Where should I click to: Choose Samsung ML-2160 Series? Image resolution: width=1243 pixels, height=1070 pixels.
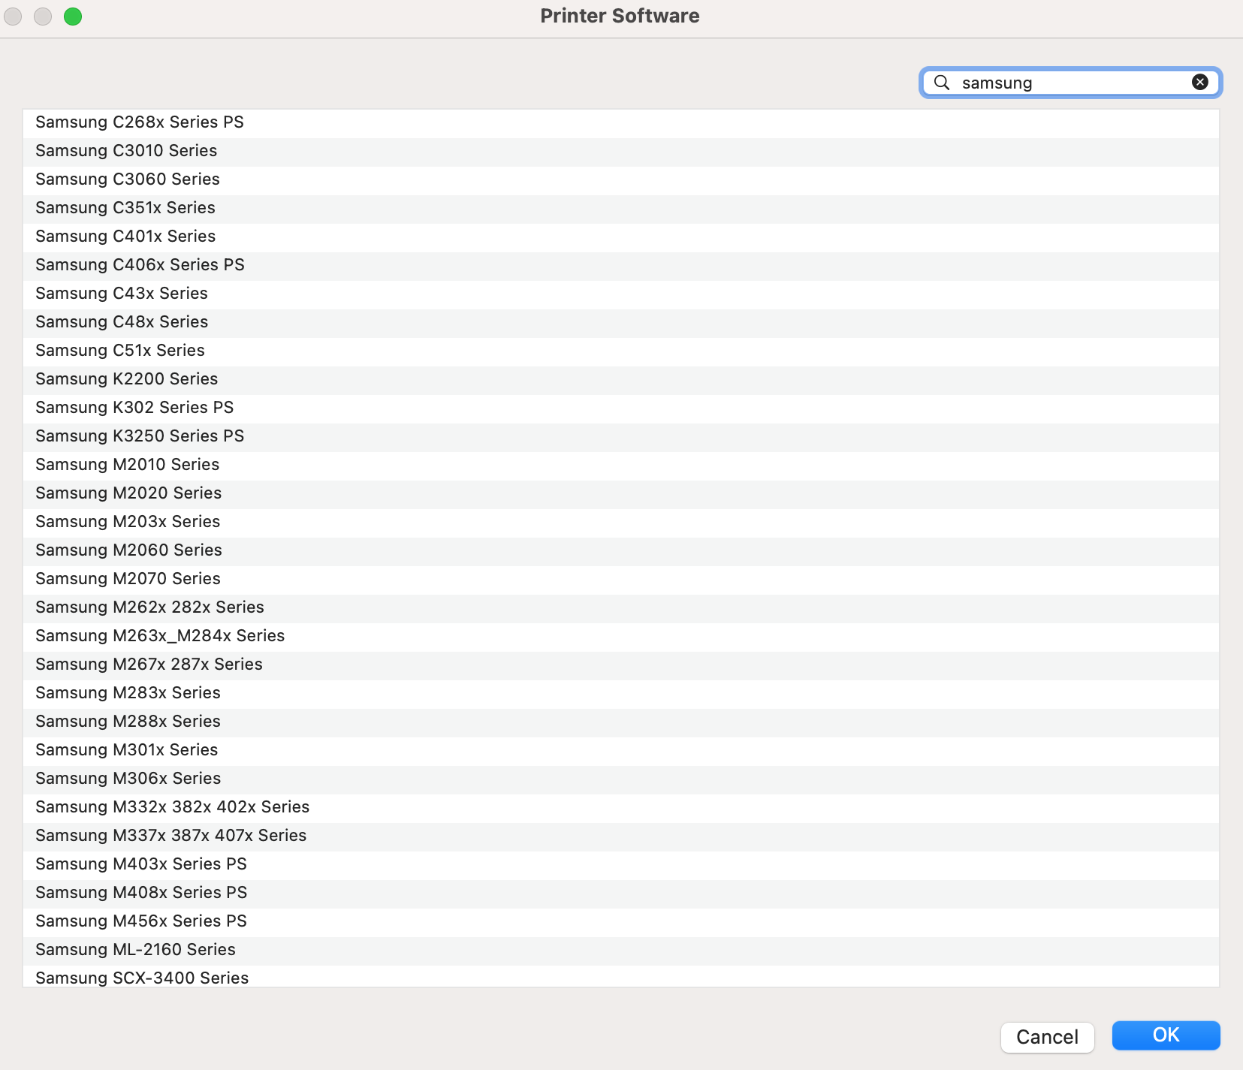coord(621,950)
